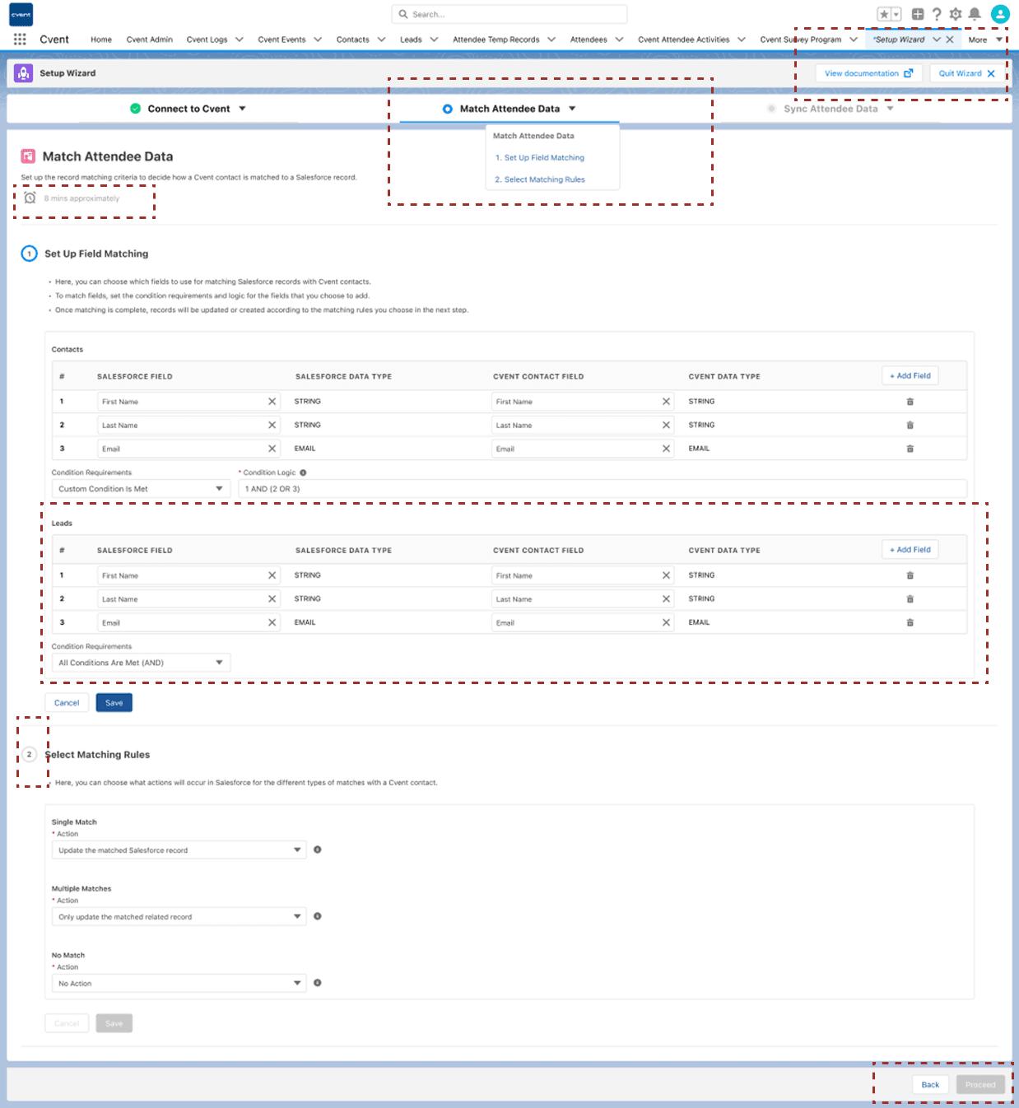Viewport: 1019px width, 1108px height.
Task: Delete Leads row 2 with trash icon
Action: [910, 599]
